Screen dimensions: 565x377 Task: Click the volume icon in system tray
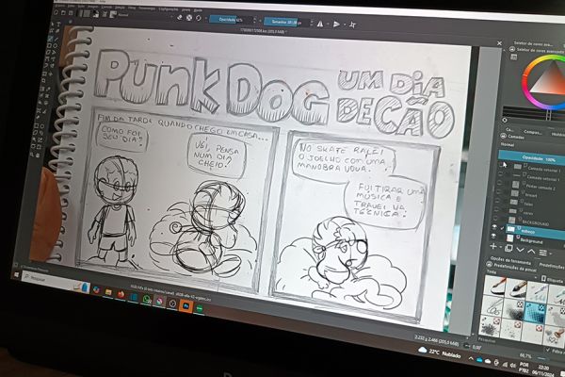coord(512,366)
